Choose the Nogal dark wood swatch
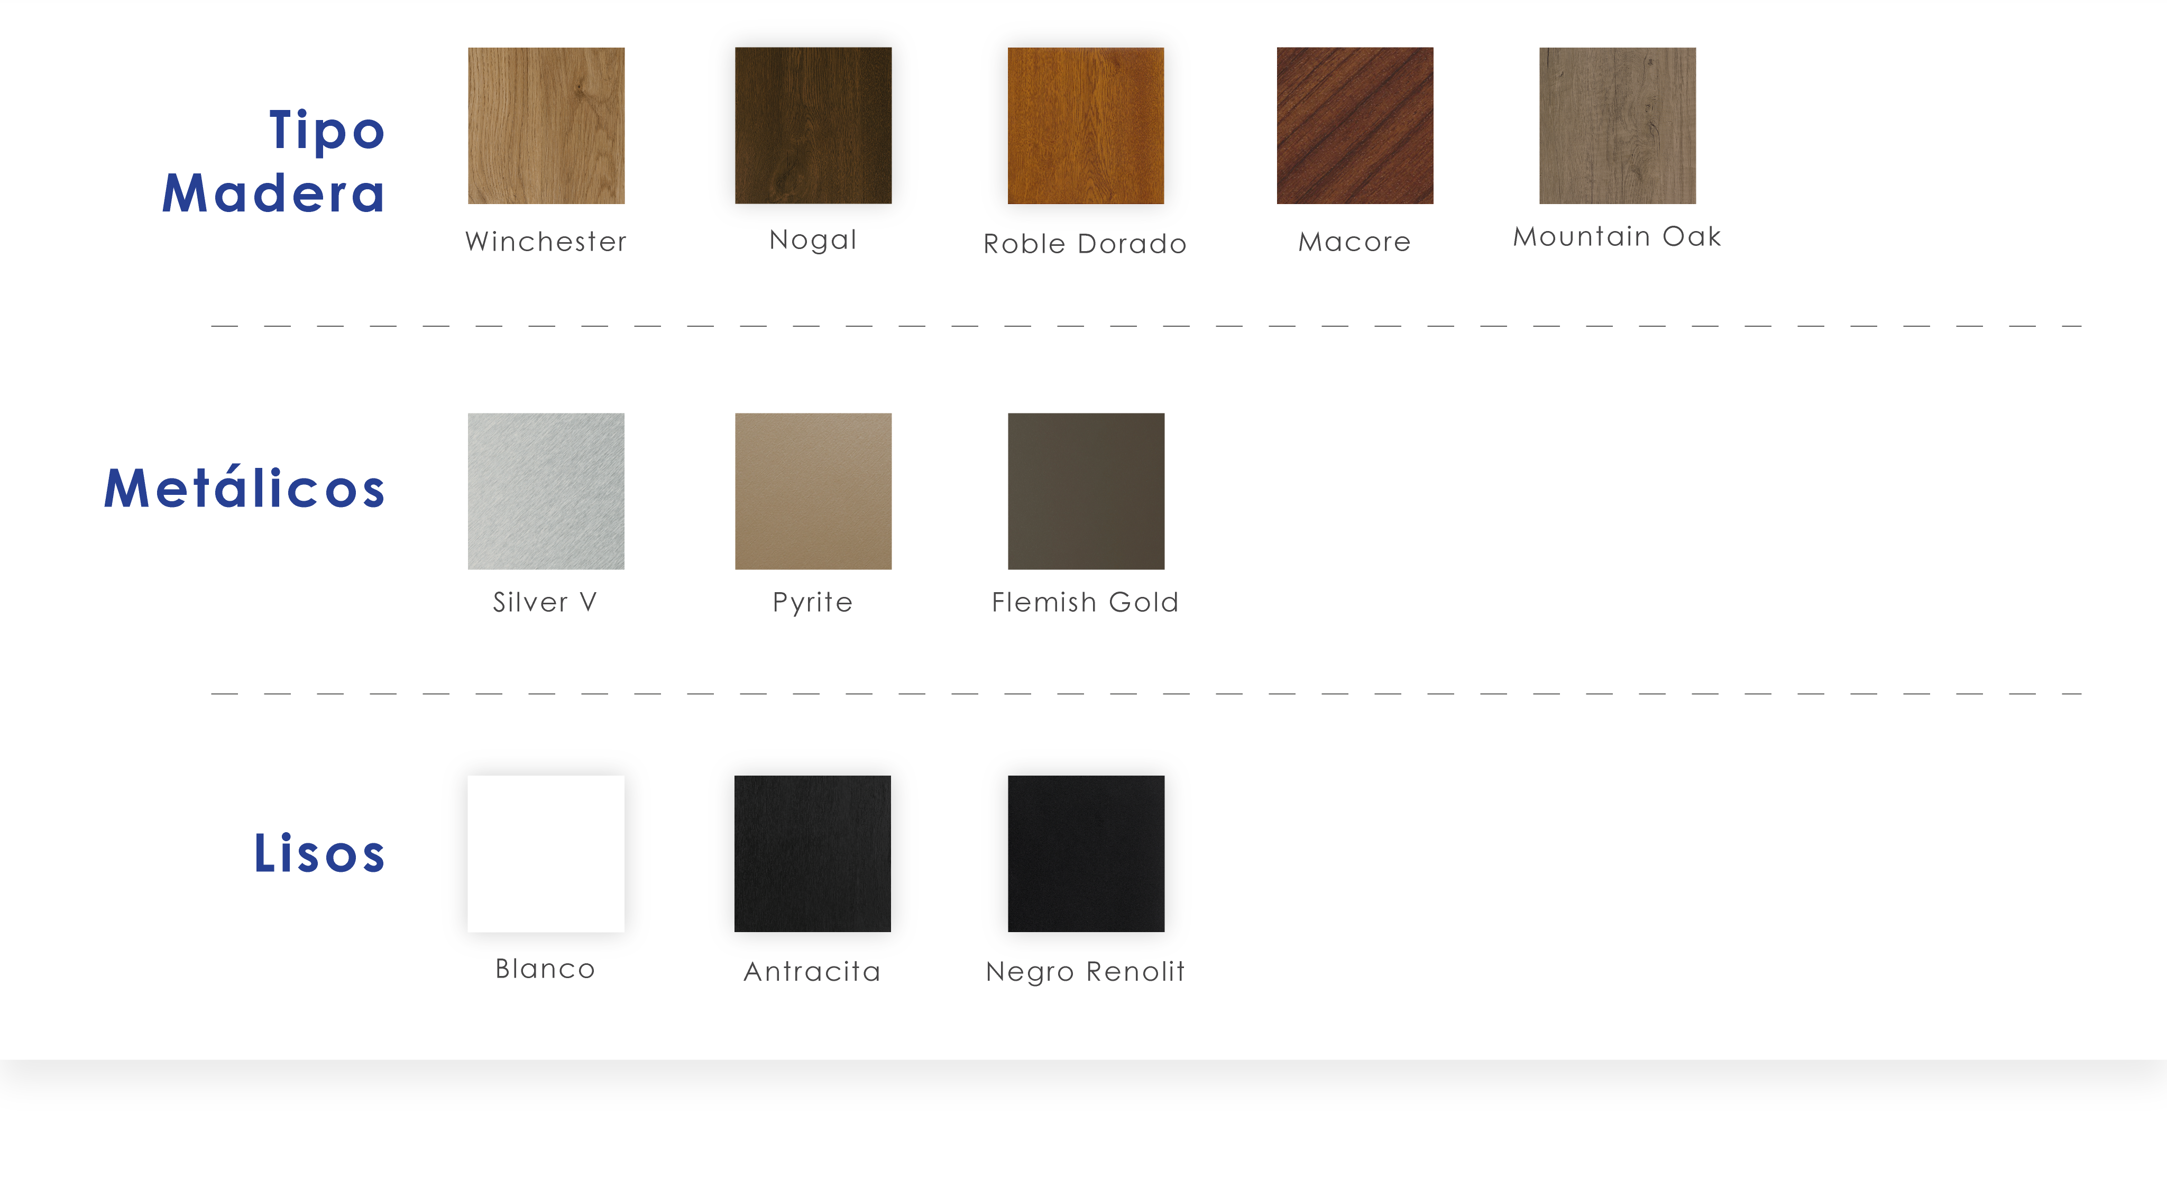The width and height of the screenshot is (2167, 1188). coord(813,125)
